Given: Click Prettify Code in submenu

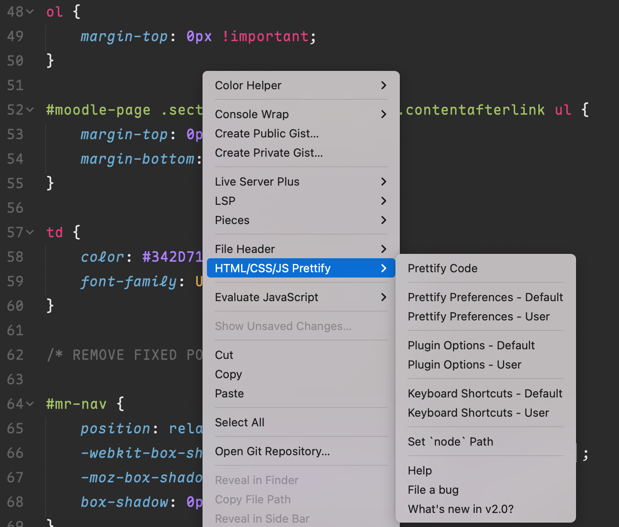Looking at the screenshot, I should click(x=442, y=268).
